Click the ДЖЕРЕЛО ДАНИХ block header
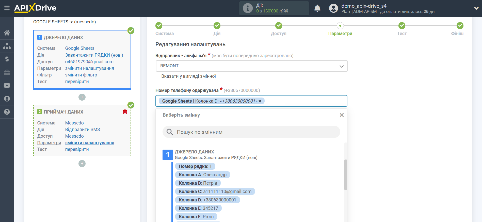Image resolution: width=482 pixels, height=222 pixels. pos(63,38)
